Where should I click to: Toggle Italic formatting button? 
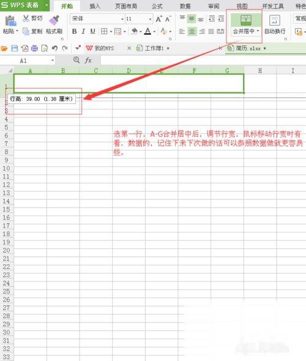tap(83, 31)
